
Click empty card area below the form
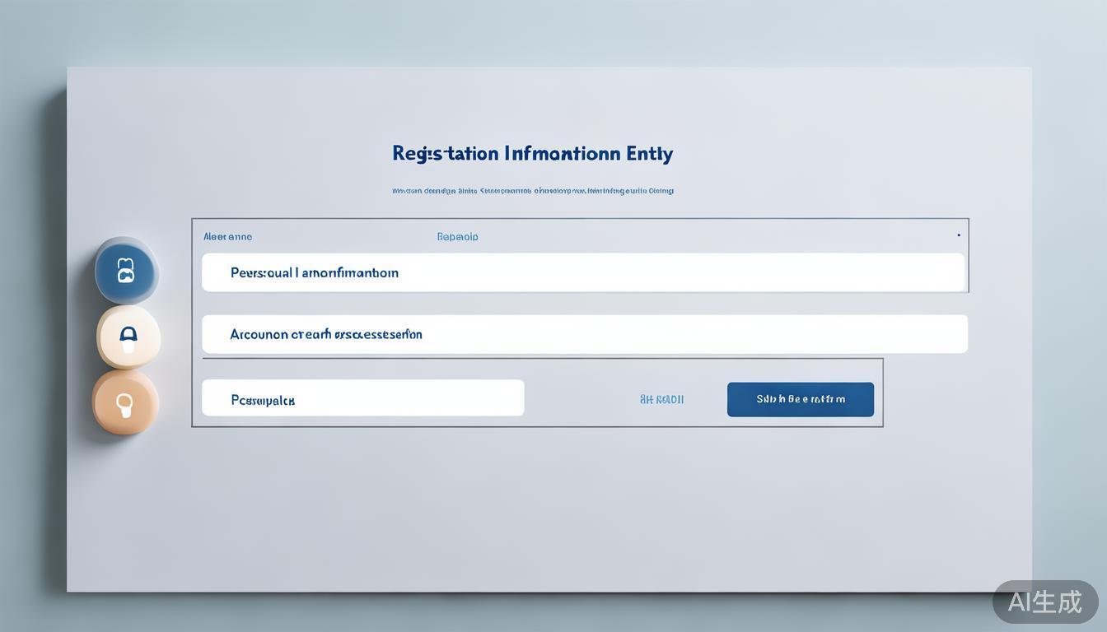coord(544,510)
